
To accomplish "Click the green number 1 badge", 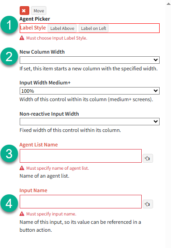I will click(9, 25).
